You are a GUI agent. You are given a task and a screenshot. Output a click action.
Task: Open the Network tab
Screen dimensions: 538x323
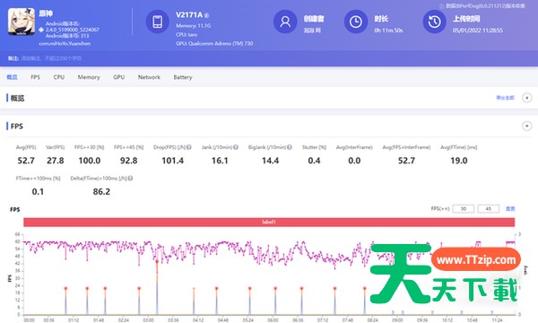tap(149, 77)
